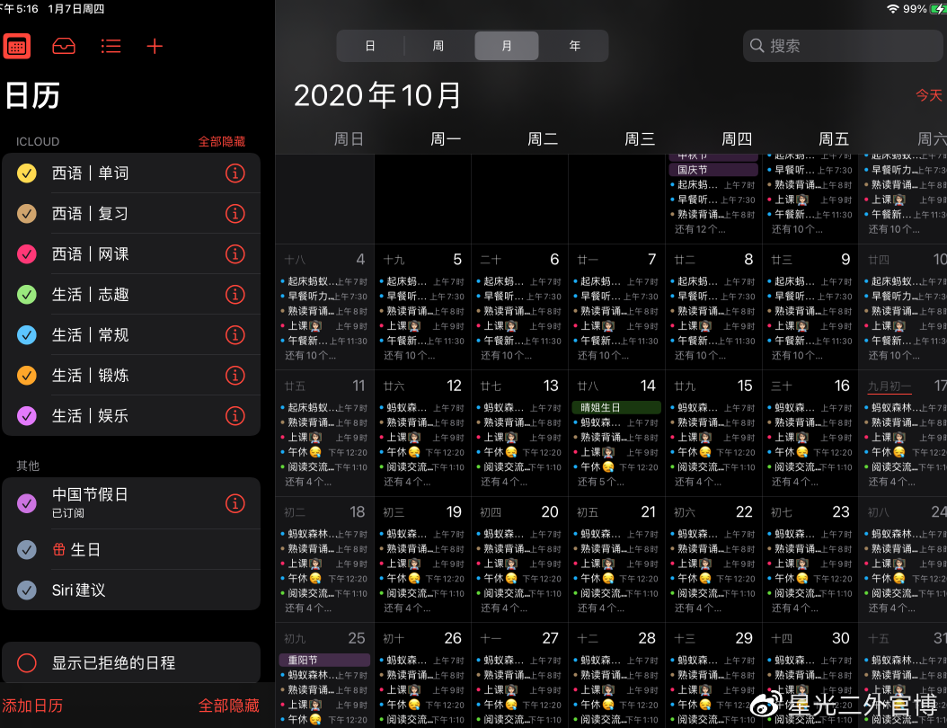Viewport: 947px width, 728px height.
Task: Open info for 生活｜娱乐 calendar
Action: coord(235,416)
